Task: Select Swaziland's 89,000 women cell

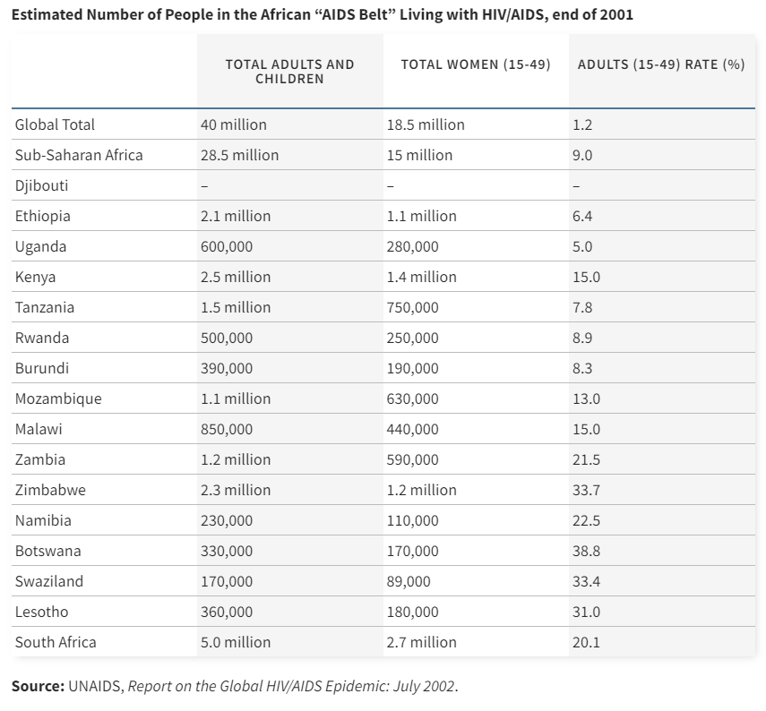Action: (409, 581)
